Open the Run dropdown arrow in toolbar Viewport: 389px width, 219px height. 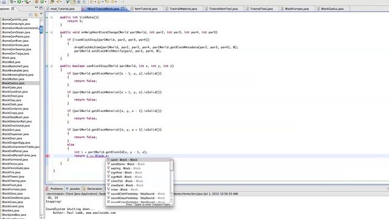22,2
